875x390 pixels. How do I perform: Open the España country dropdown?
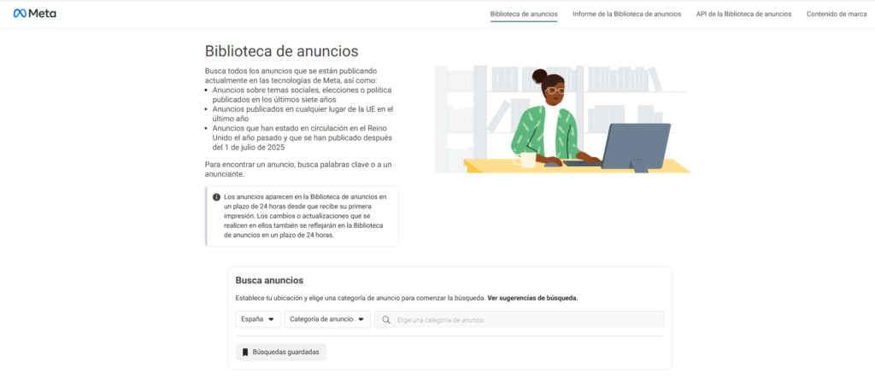[x=258, y=319]
